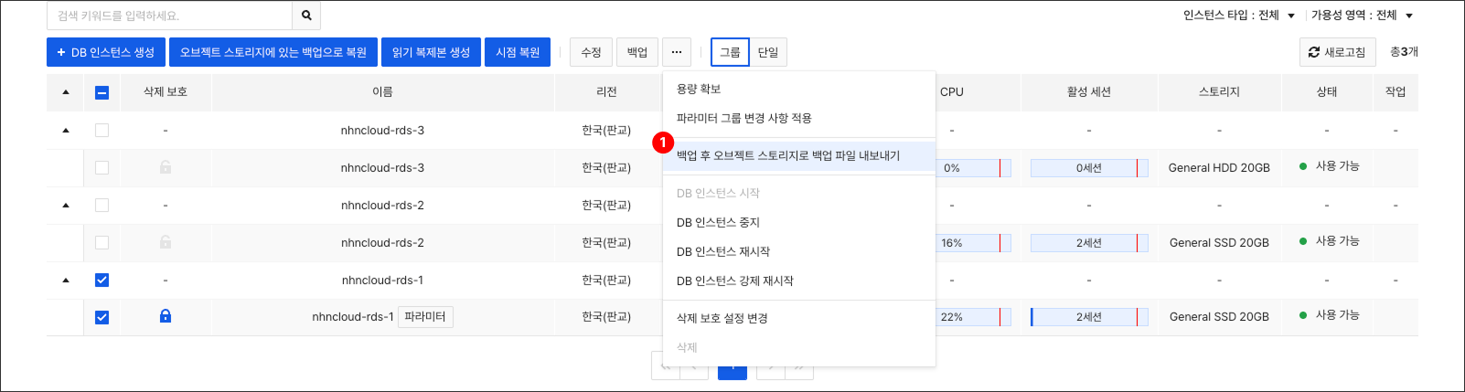Click 시점 복원 button
Image resolution: width=1465 pixels, height=392 pixels.
tap(518, 52)
